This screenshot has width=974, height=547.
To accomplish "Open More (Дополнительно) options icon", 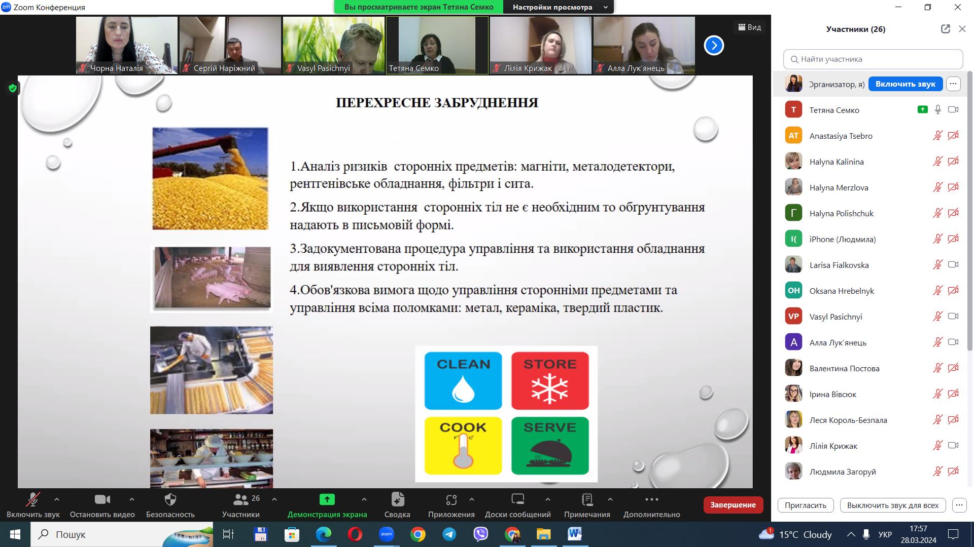I will pos(651,500).
